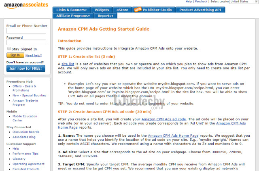The height and width of the screenshot is (171, 259).
Task: Follow the site list hyperlink
Action: click(x=67, y=64)
